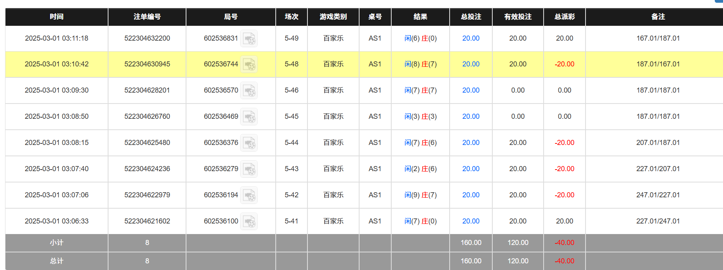This screenshot has height=270, width=723.
Task: Open video replay for round 602536570
Action: click(249, 90)
